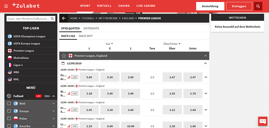Click the Einloggen button
This screenshot has height=128, width=269.
239,6
